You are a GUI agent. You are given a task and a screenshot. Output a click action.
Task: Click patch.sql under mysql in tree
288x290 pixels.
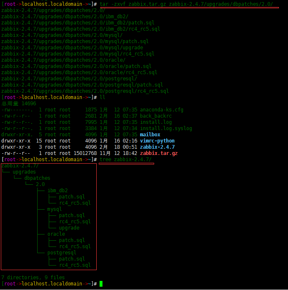coord(72,215)
